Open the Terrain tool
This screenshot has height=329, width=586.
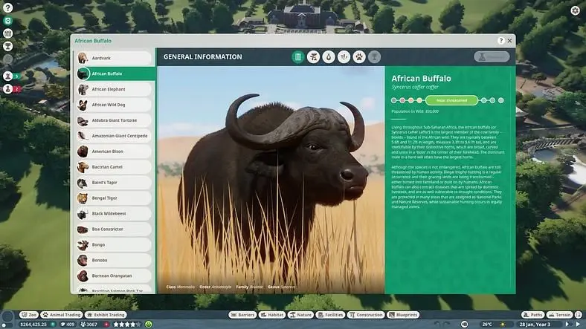pos(559,315)
